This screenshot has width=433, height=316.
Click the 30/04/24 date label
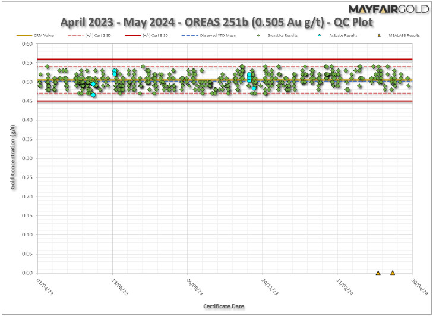click(x=419, y=287)
